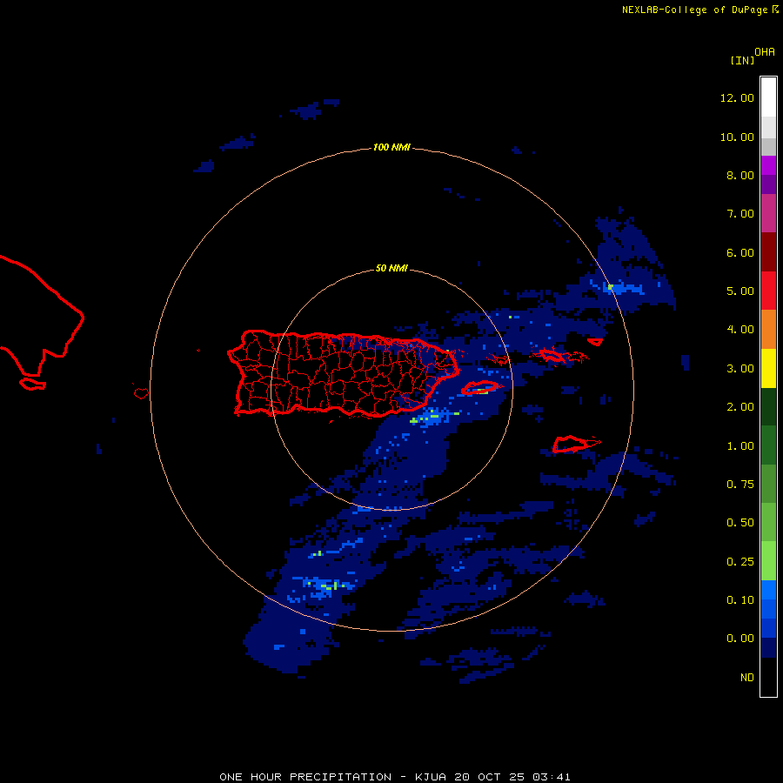Click the 3.00 legend value
The image size is (783, 783).
tap(740, 369)
